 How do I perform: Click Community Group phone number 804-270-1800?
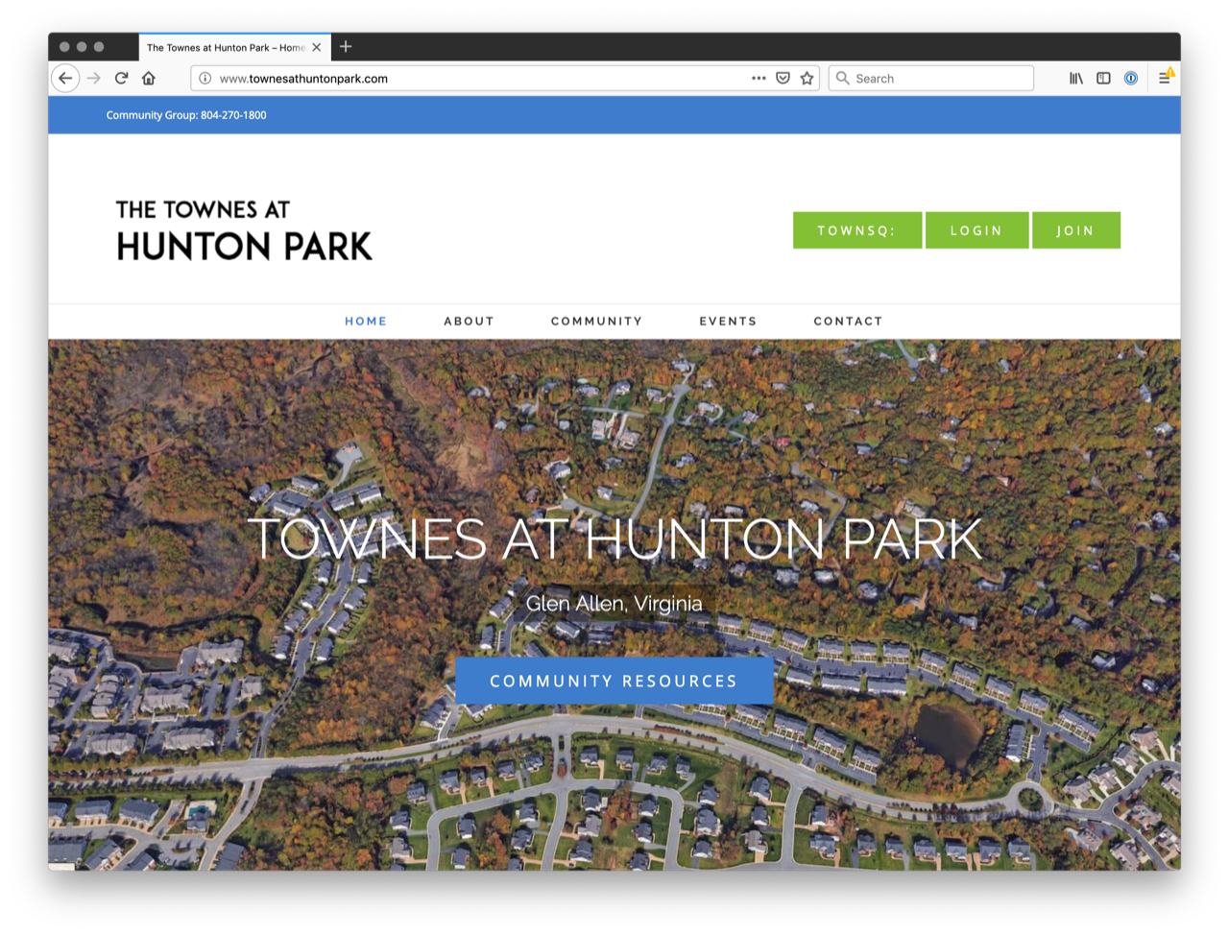(233, 115)
